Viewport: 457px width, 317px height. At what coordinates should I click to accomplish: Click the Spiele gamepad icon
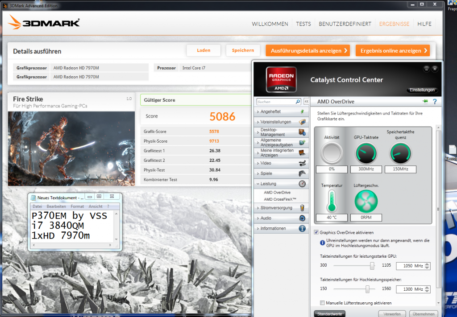(302, 173)
